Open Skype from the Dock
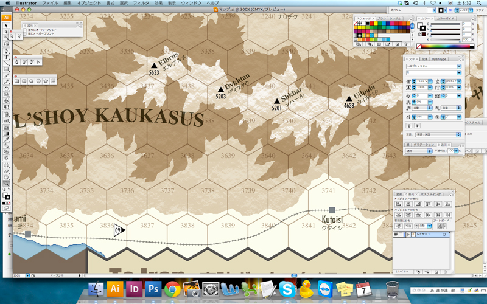This screenshot has width=487, height=304. point(287,290)
